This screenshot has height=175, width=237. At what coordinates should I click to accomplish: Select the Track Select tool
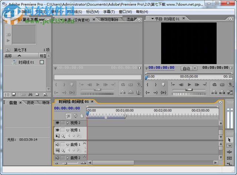(x=229, y=146)
